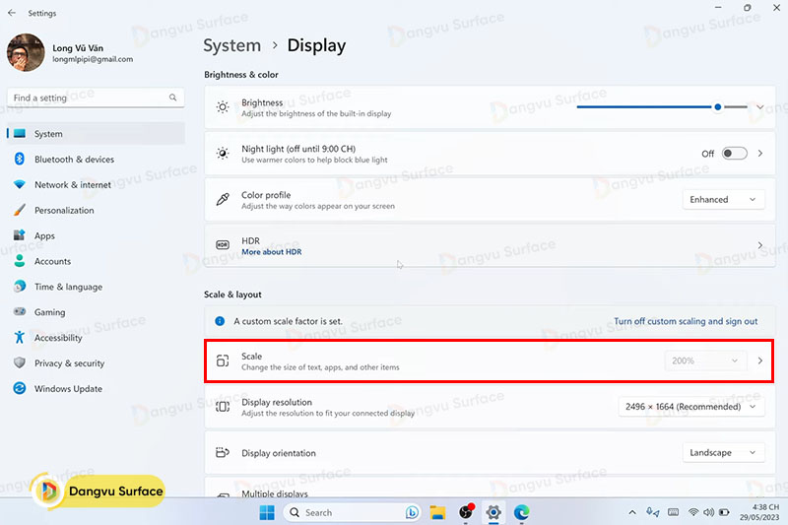Click the Personalization paintbrush icon
Image resolution: width=788 pixels, height=525 pixels.
point(19,211)
